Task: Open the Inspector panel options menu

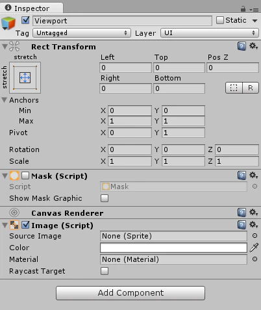Action: [254, 10]
